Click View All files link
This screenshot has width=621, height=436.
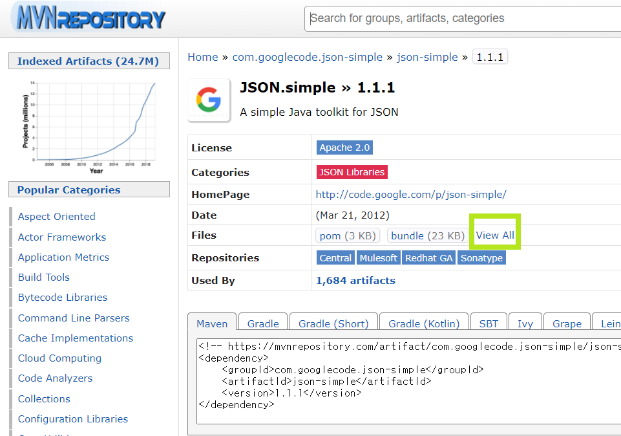(495, 235)
